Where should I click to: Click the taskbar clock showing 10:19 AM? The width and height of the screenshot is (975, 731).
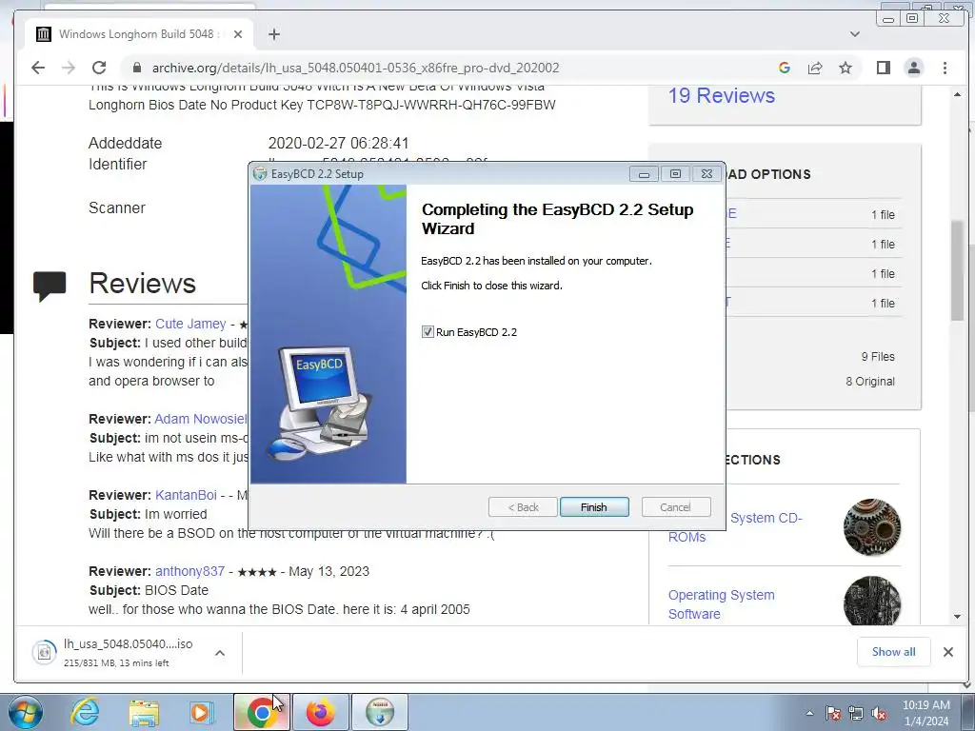[925, 713]
